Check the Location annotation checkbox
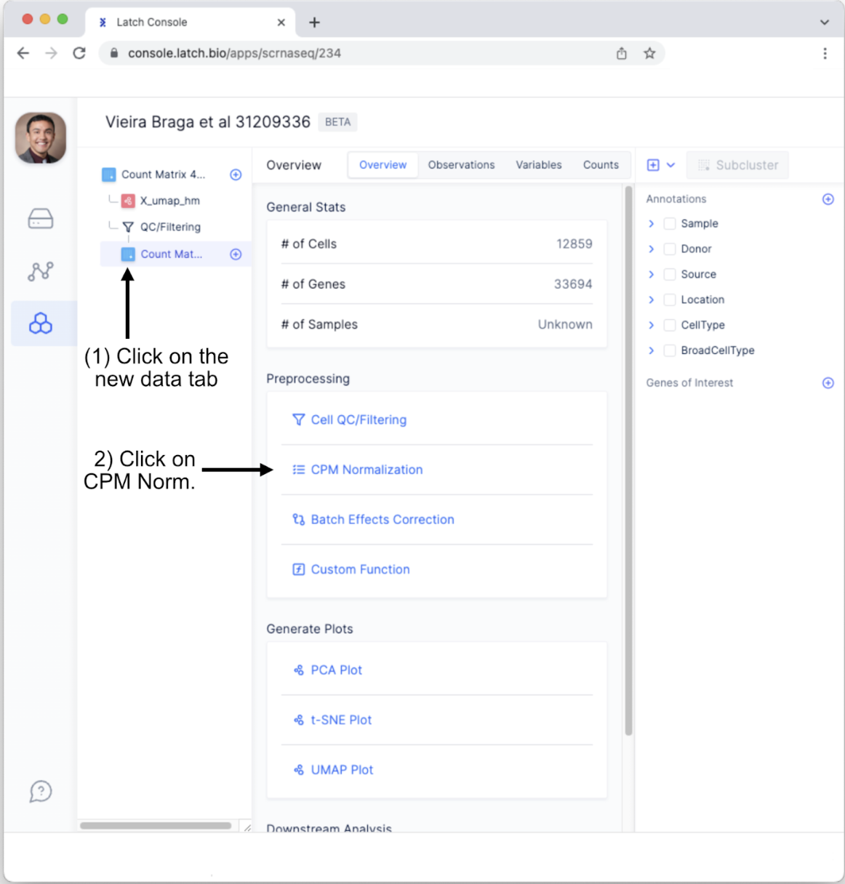 [670, 300]
